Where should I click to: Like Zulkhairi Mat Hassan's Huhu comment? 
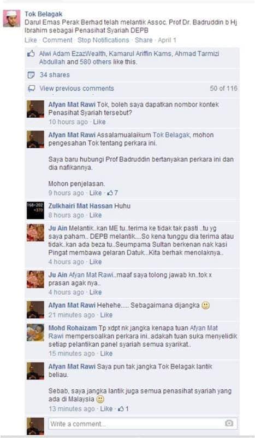tap(96, 215)
